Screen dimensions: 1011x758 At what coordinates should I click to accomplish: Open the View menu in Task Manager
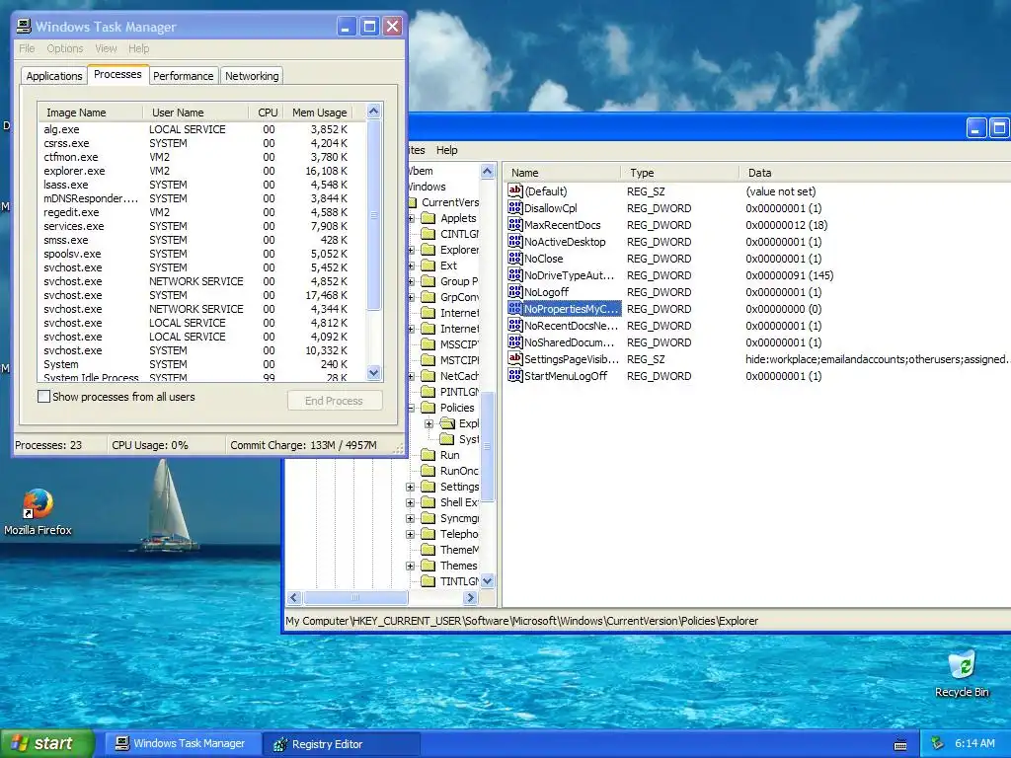click(x=106, y=48)
